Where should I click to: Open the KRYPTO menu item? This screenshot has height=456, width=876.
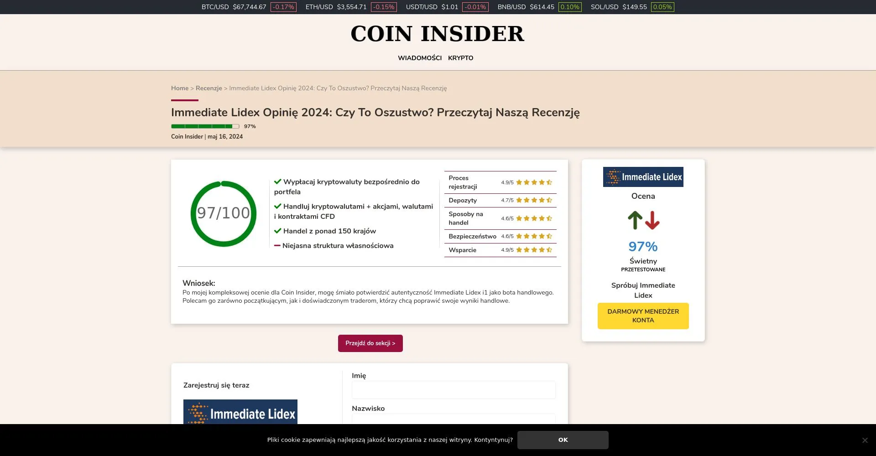tap(460, 58)
